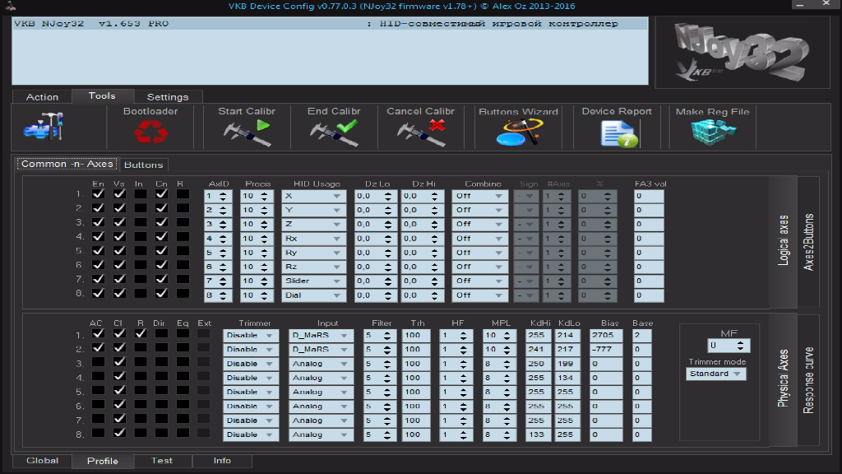Toggle In checkbox for logical axis 2

[140, 208]
